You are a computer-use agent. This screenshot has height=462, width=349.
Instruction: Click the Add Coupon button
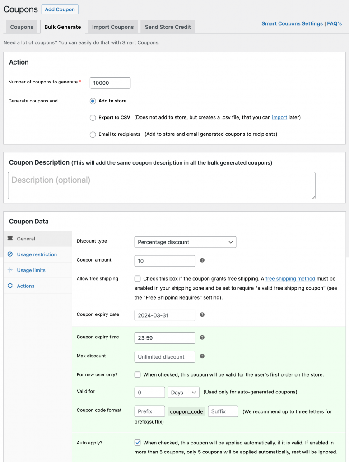[60, 9]
